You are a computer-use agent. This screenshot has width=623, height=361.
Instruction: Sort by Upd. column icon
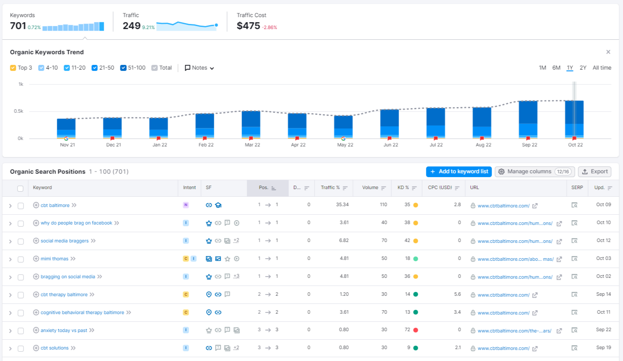[x=610, y=188]
